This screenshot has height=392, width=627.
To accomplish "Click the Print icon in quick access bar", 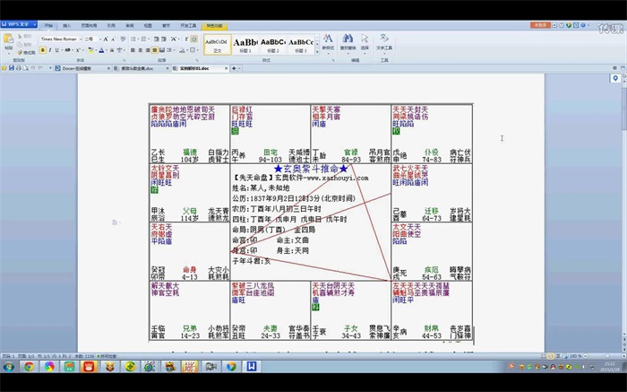I will 19,68.
